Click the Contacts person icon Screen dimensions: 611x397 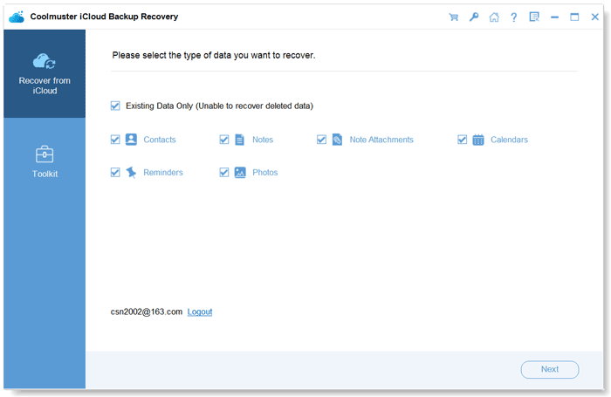pyautogui.click(x=131, y=140)
